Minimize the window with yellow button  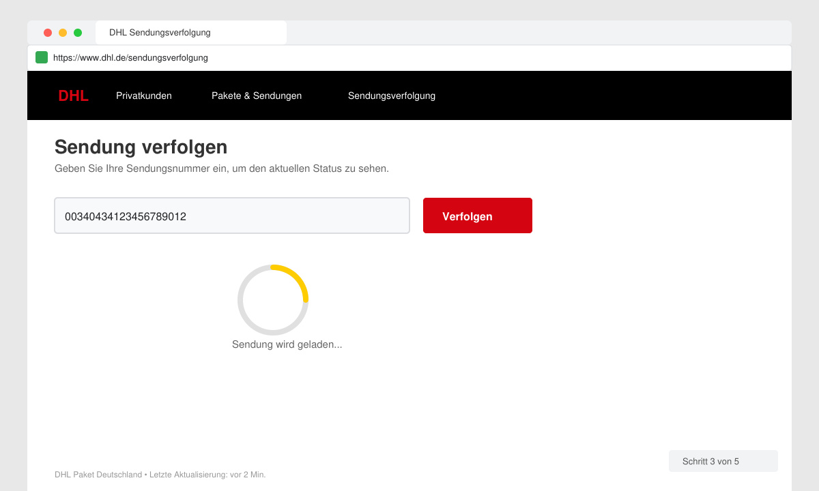click(63, 33)
